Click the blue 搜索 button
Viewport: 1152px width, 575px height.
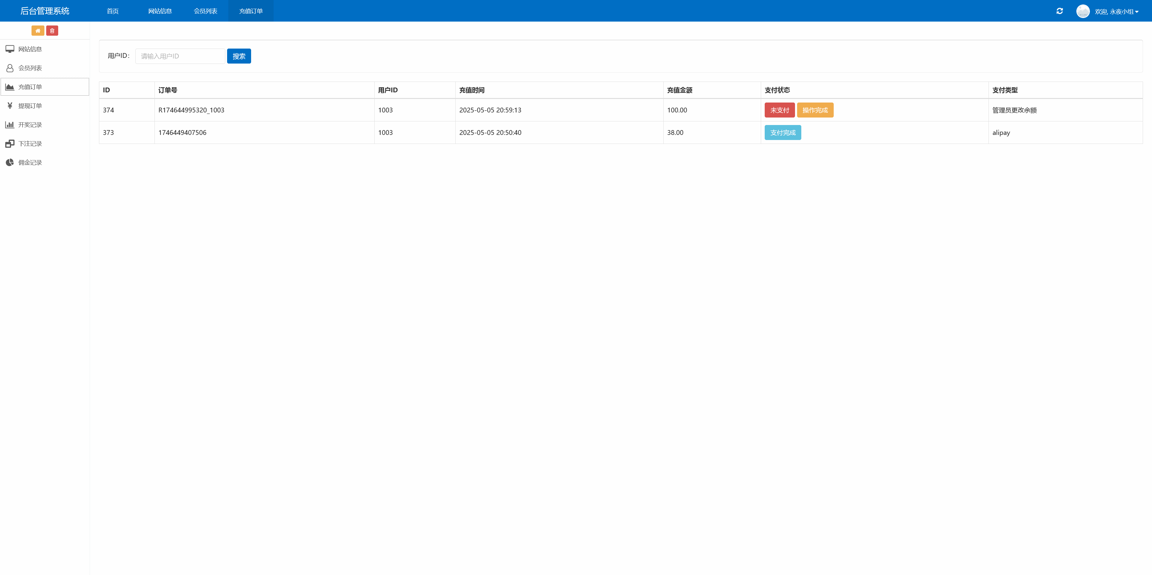pos(239,56)
